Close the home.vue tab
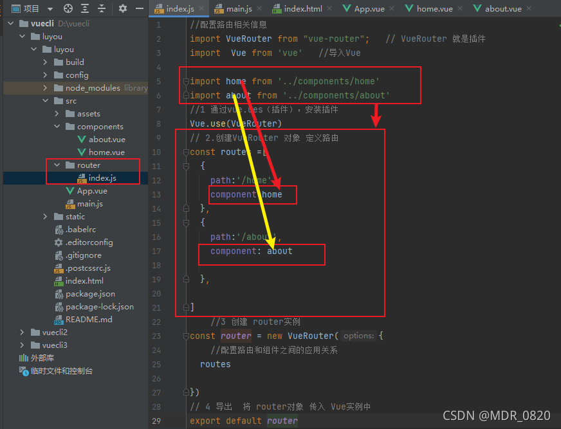Image resolution: width=561 pixels, height=429 pixels. 460,8
